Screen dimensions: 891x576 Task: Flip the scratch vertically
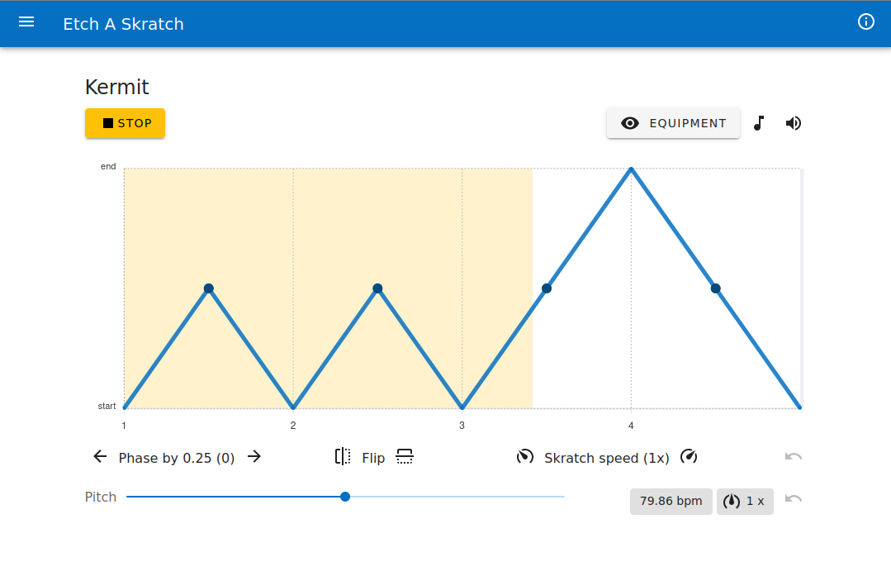pyautogui.click(x=405, y=457)
